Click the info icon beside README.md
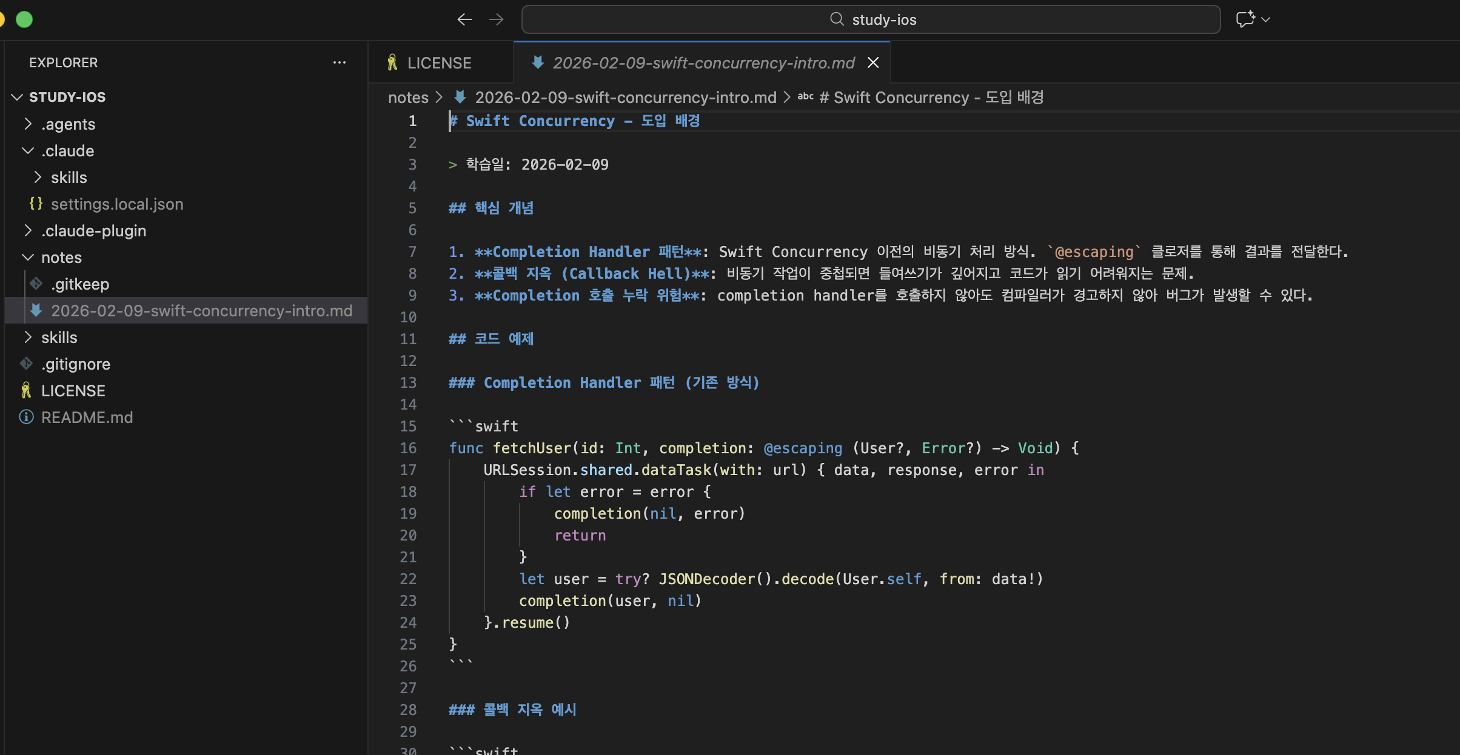 [x=26, y=417]
